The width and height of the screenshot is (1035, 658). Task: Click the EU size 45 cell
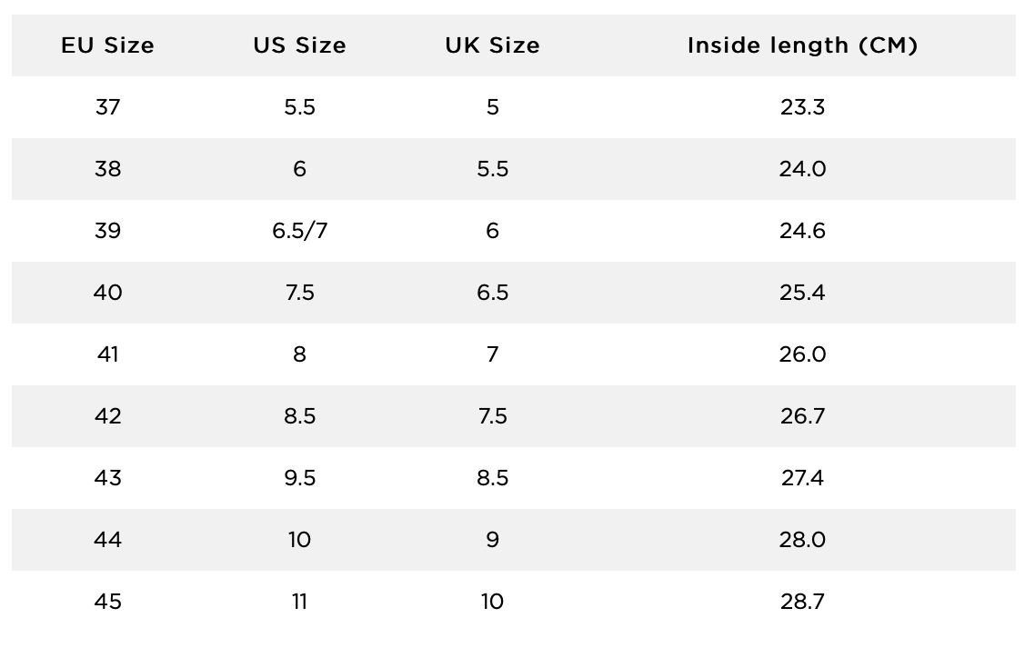(x=107, y=602)
